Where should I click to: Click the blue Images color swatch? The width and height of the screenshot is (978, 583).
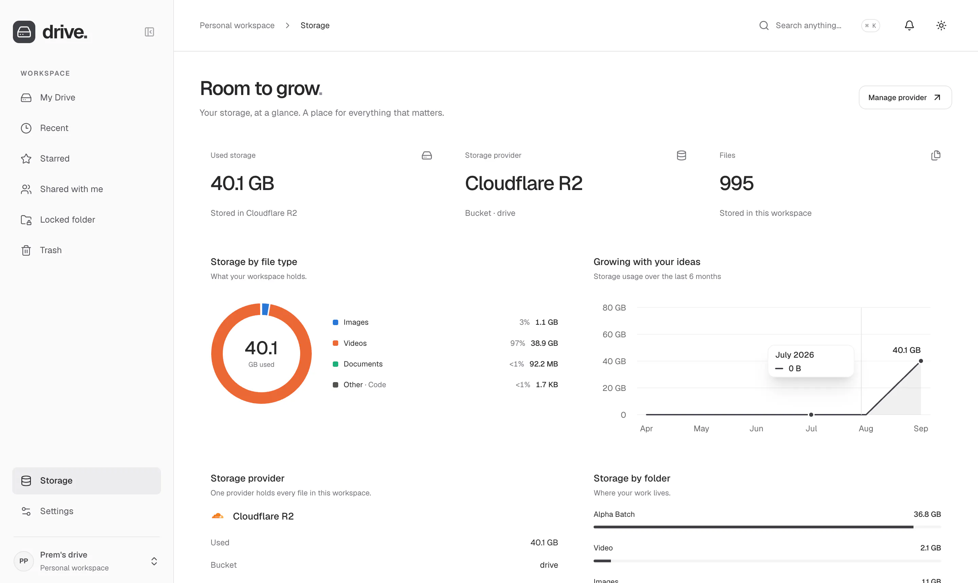click(x=335, y=322)
